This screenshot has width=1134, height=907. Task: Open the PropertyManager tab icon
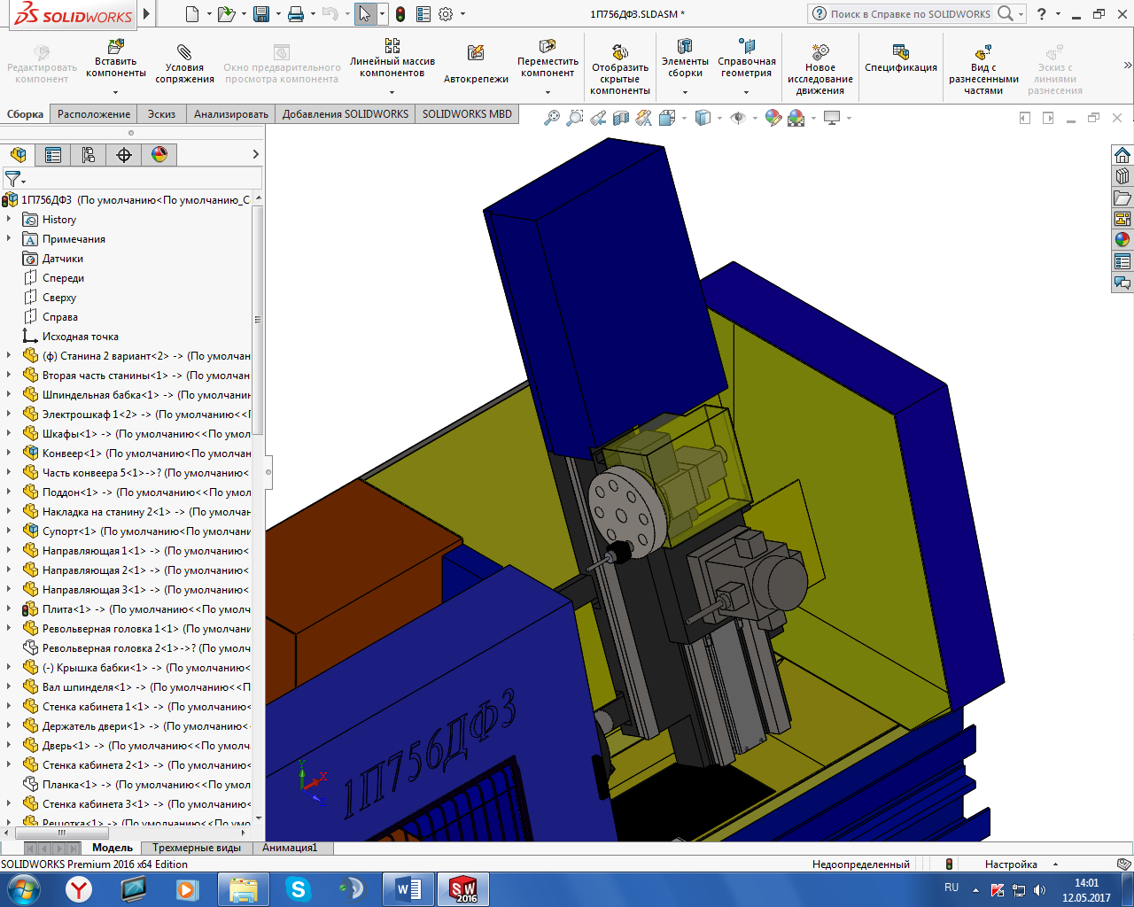tap(53, 155)
